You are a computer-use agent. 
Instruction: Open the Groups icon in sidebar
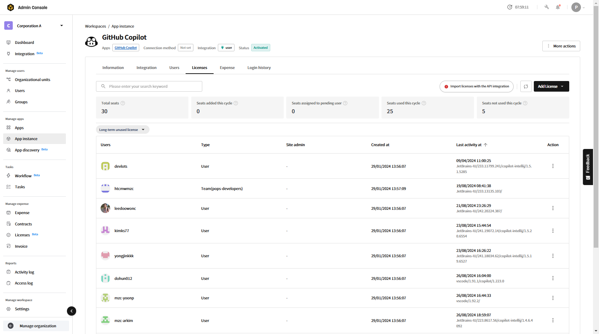click(x=9, y=102)
